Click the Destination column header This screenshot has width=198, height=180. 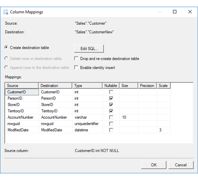pyautogui.click(x=55, y=86)
